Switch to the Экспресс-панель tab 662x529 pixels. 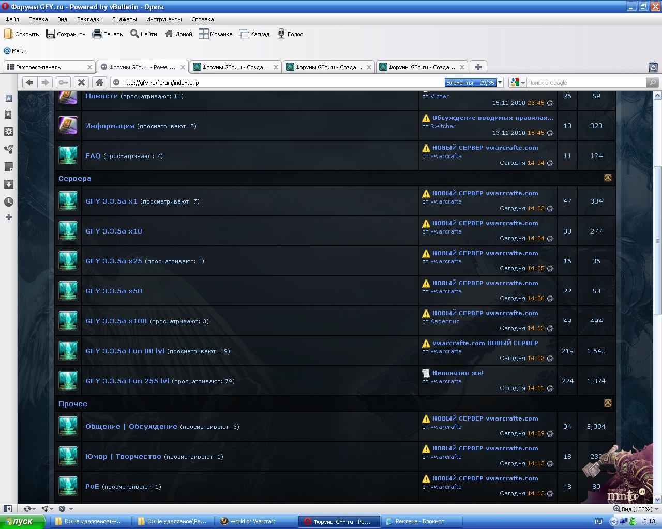(x=50, y=67)
